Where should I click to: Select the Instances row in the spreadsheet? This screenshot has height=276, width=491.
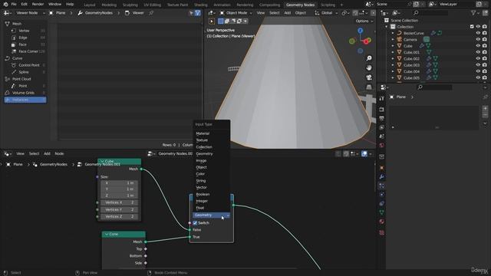[x=25, y=100]
